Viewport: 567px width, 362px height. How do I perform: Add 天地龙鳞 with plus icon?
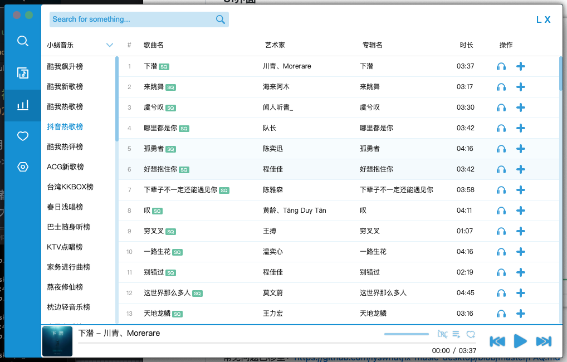point(520,314)
